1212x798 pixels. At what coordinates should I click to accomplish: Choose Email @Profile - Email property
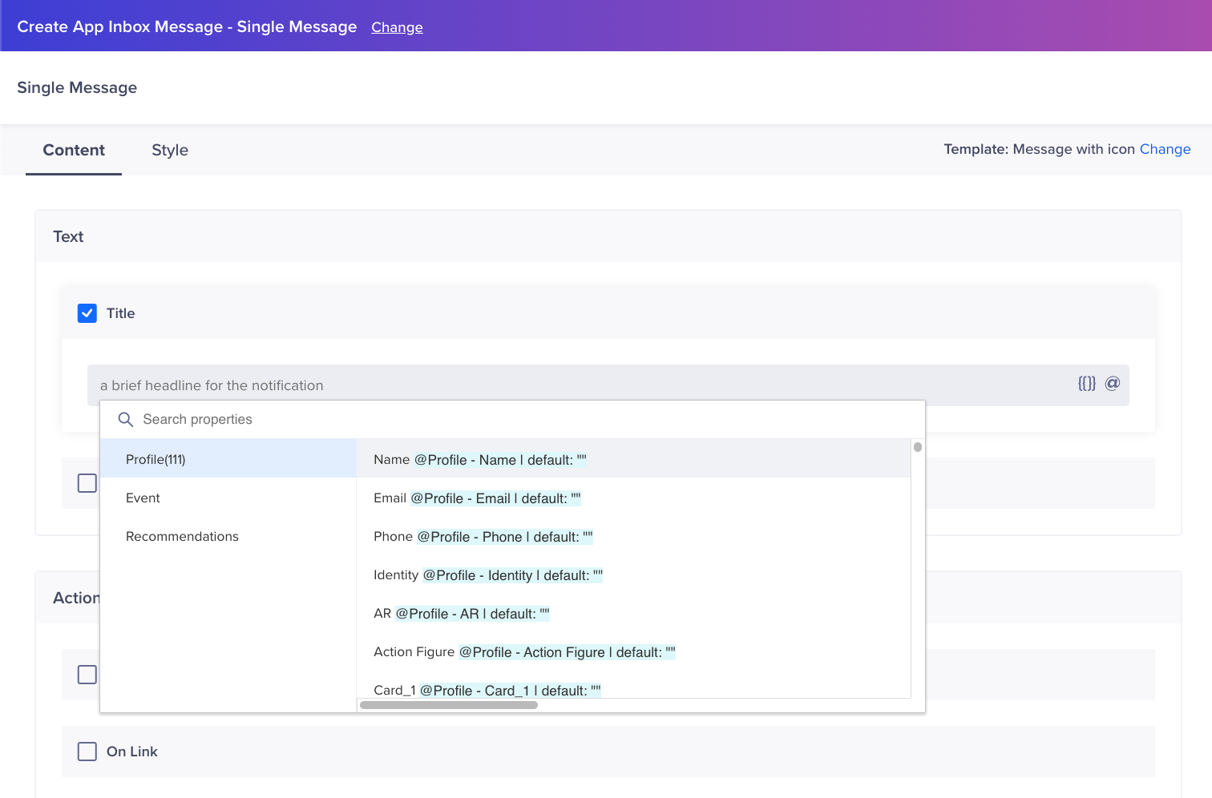634,498
